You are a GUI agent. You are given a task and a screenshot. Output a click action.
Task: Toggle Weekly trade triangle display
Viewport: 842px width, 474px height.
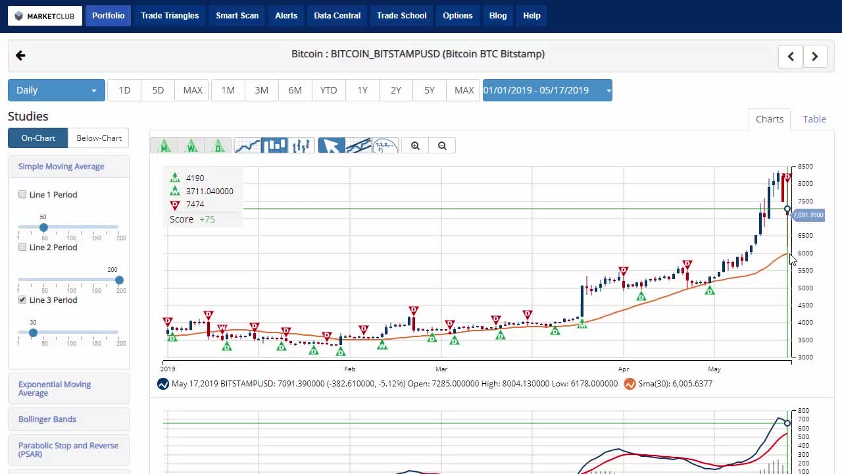pos(191,145)
